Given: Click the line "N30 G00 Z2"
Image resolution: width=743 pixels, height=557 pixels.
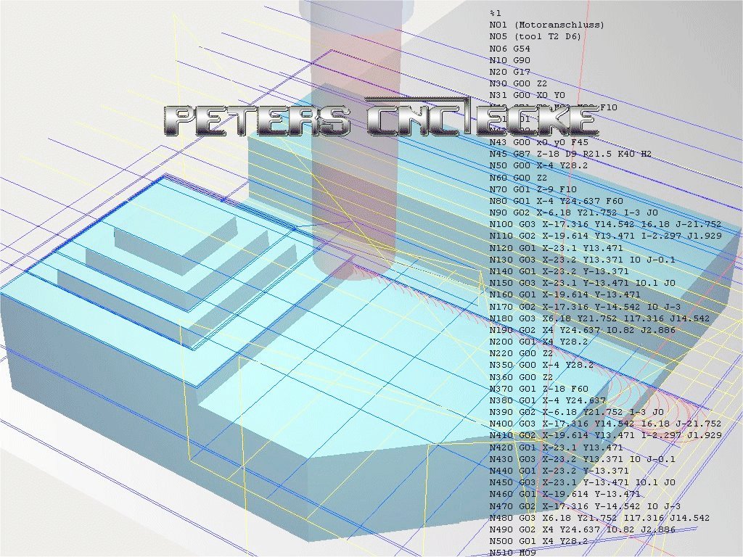Looking at the screenshot, I should click(x=518, y=84).
